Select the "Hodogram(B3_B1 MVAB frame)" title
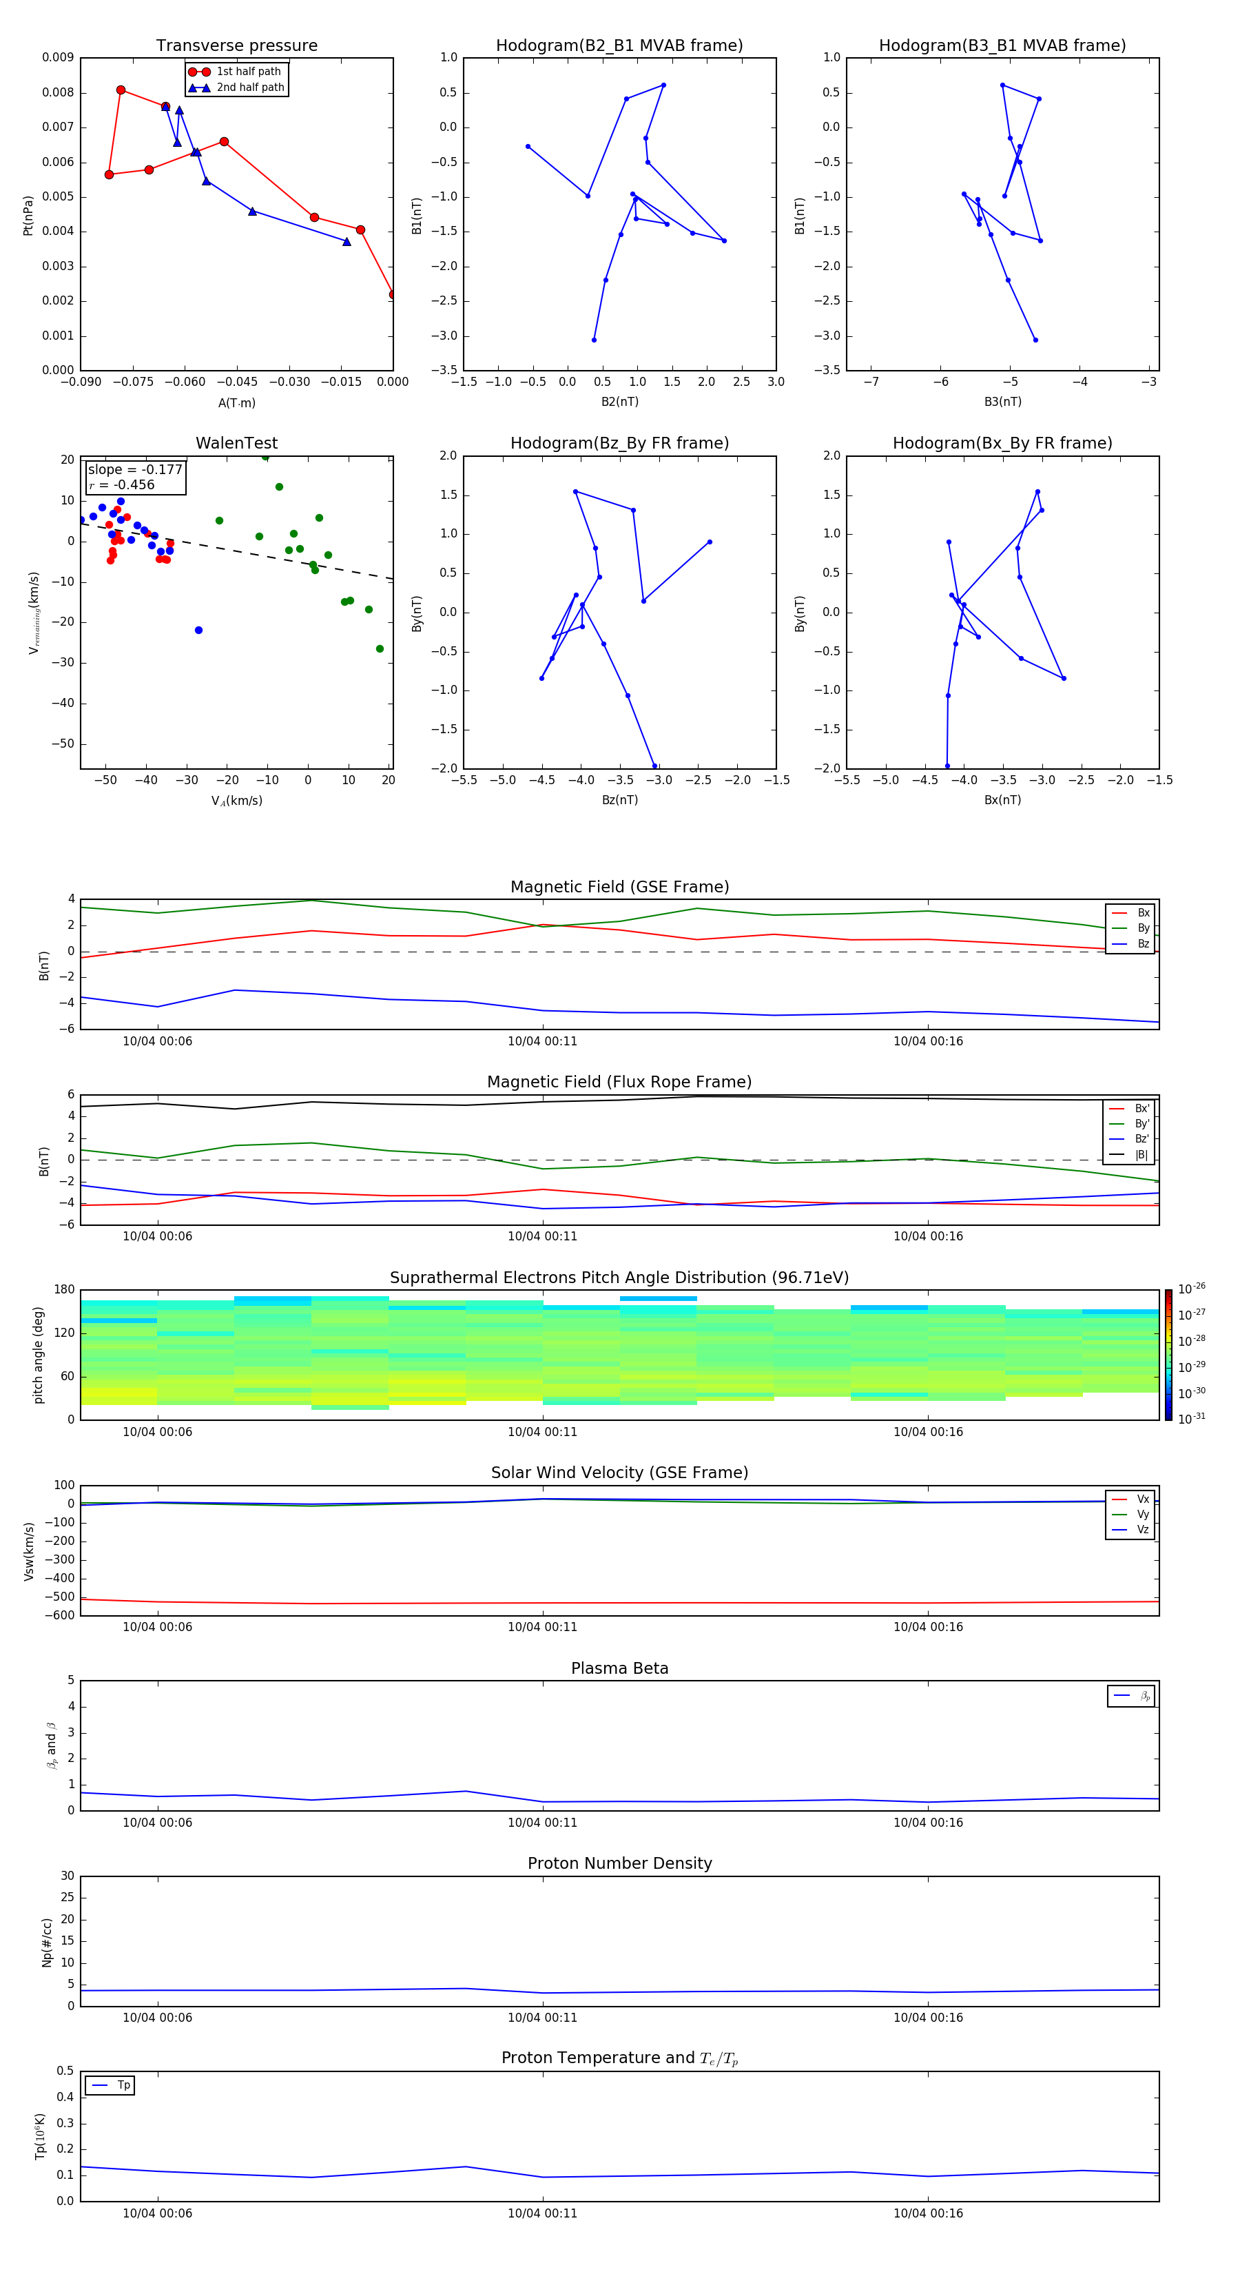Viewport: 1240px width, 2274px height. click(1002, 45)
